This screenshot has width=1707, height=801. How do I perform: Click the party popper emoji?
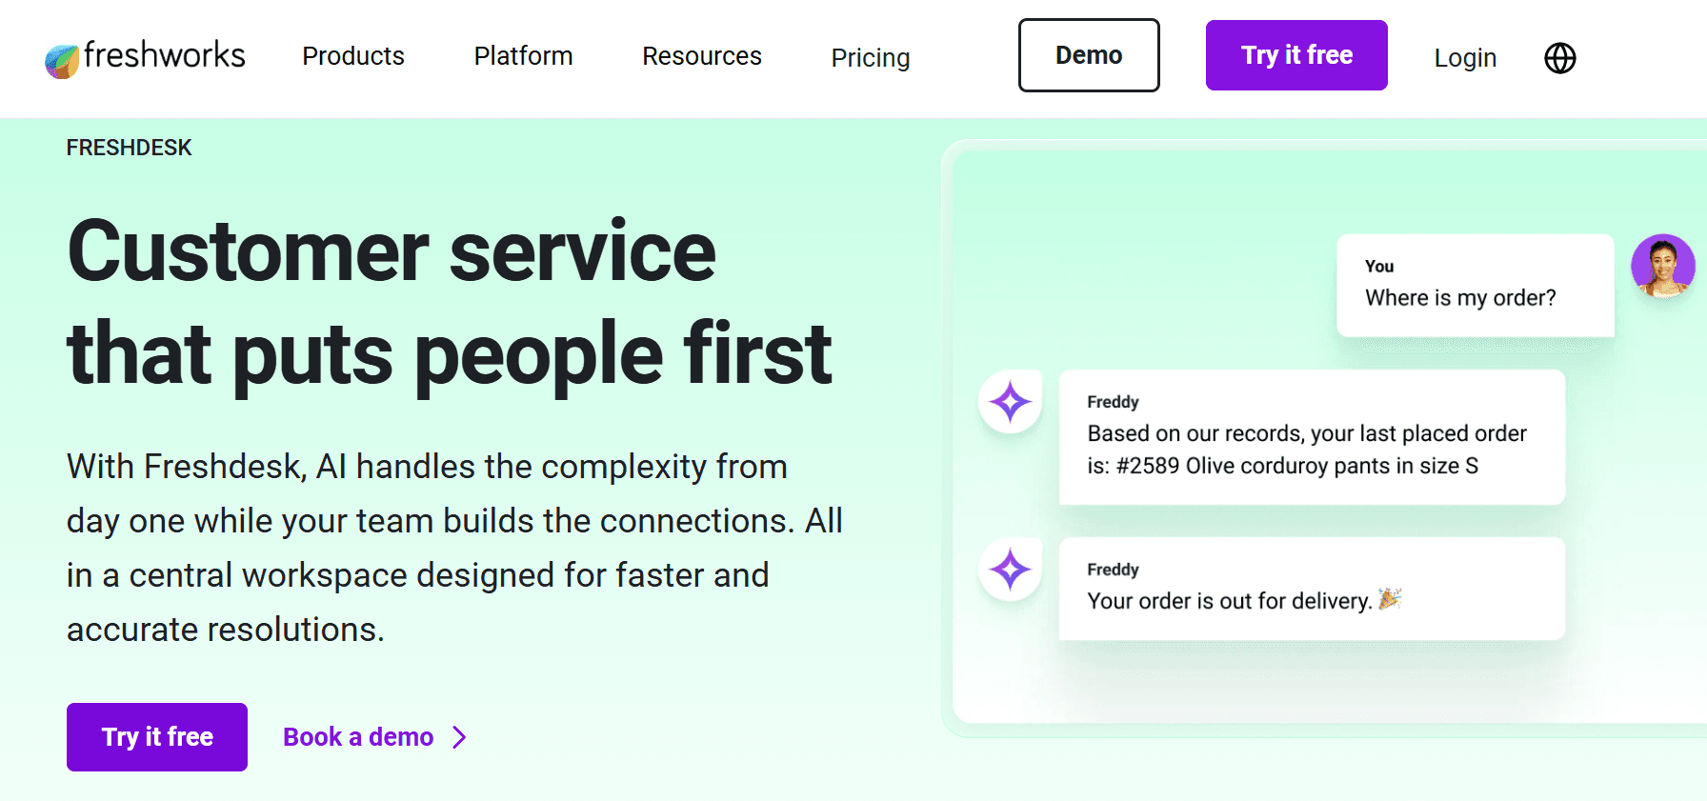(x=1390, y=599)
